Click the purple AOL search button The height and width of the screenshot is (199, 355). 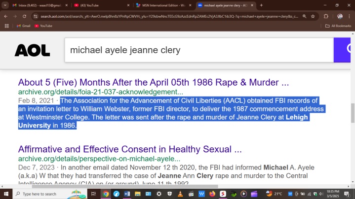pos(342,50)
